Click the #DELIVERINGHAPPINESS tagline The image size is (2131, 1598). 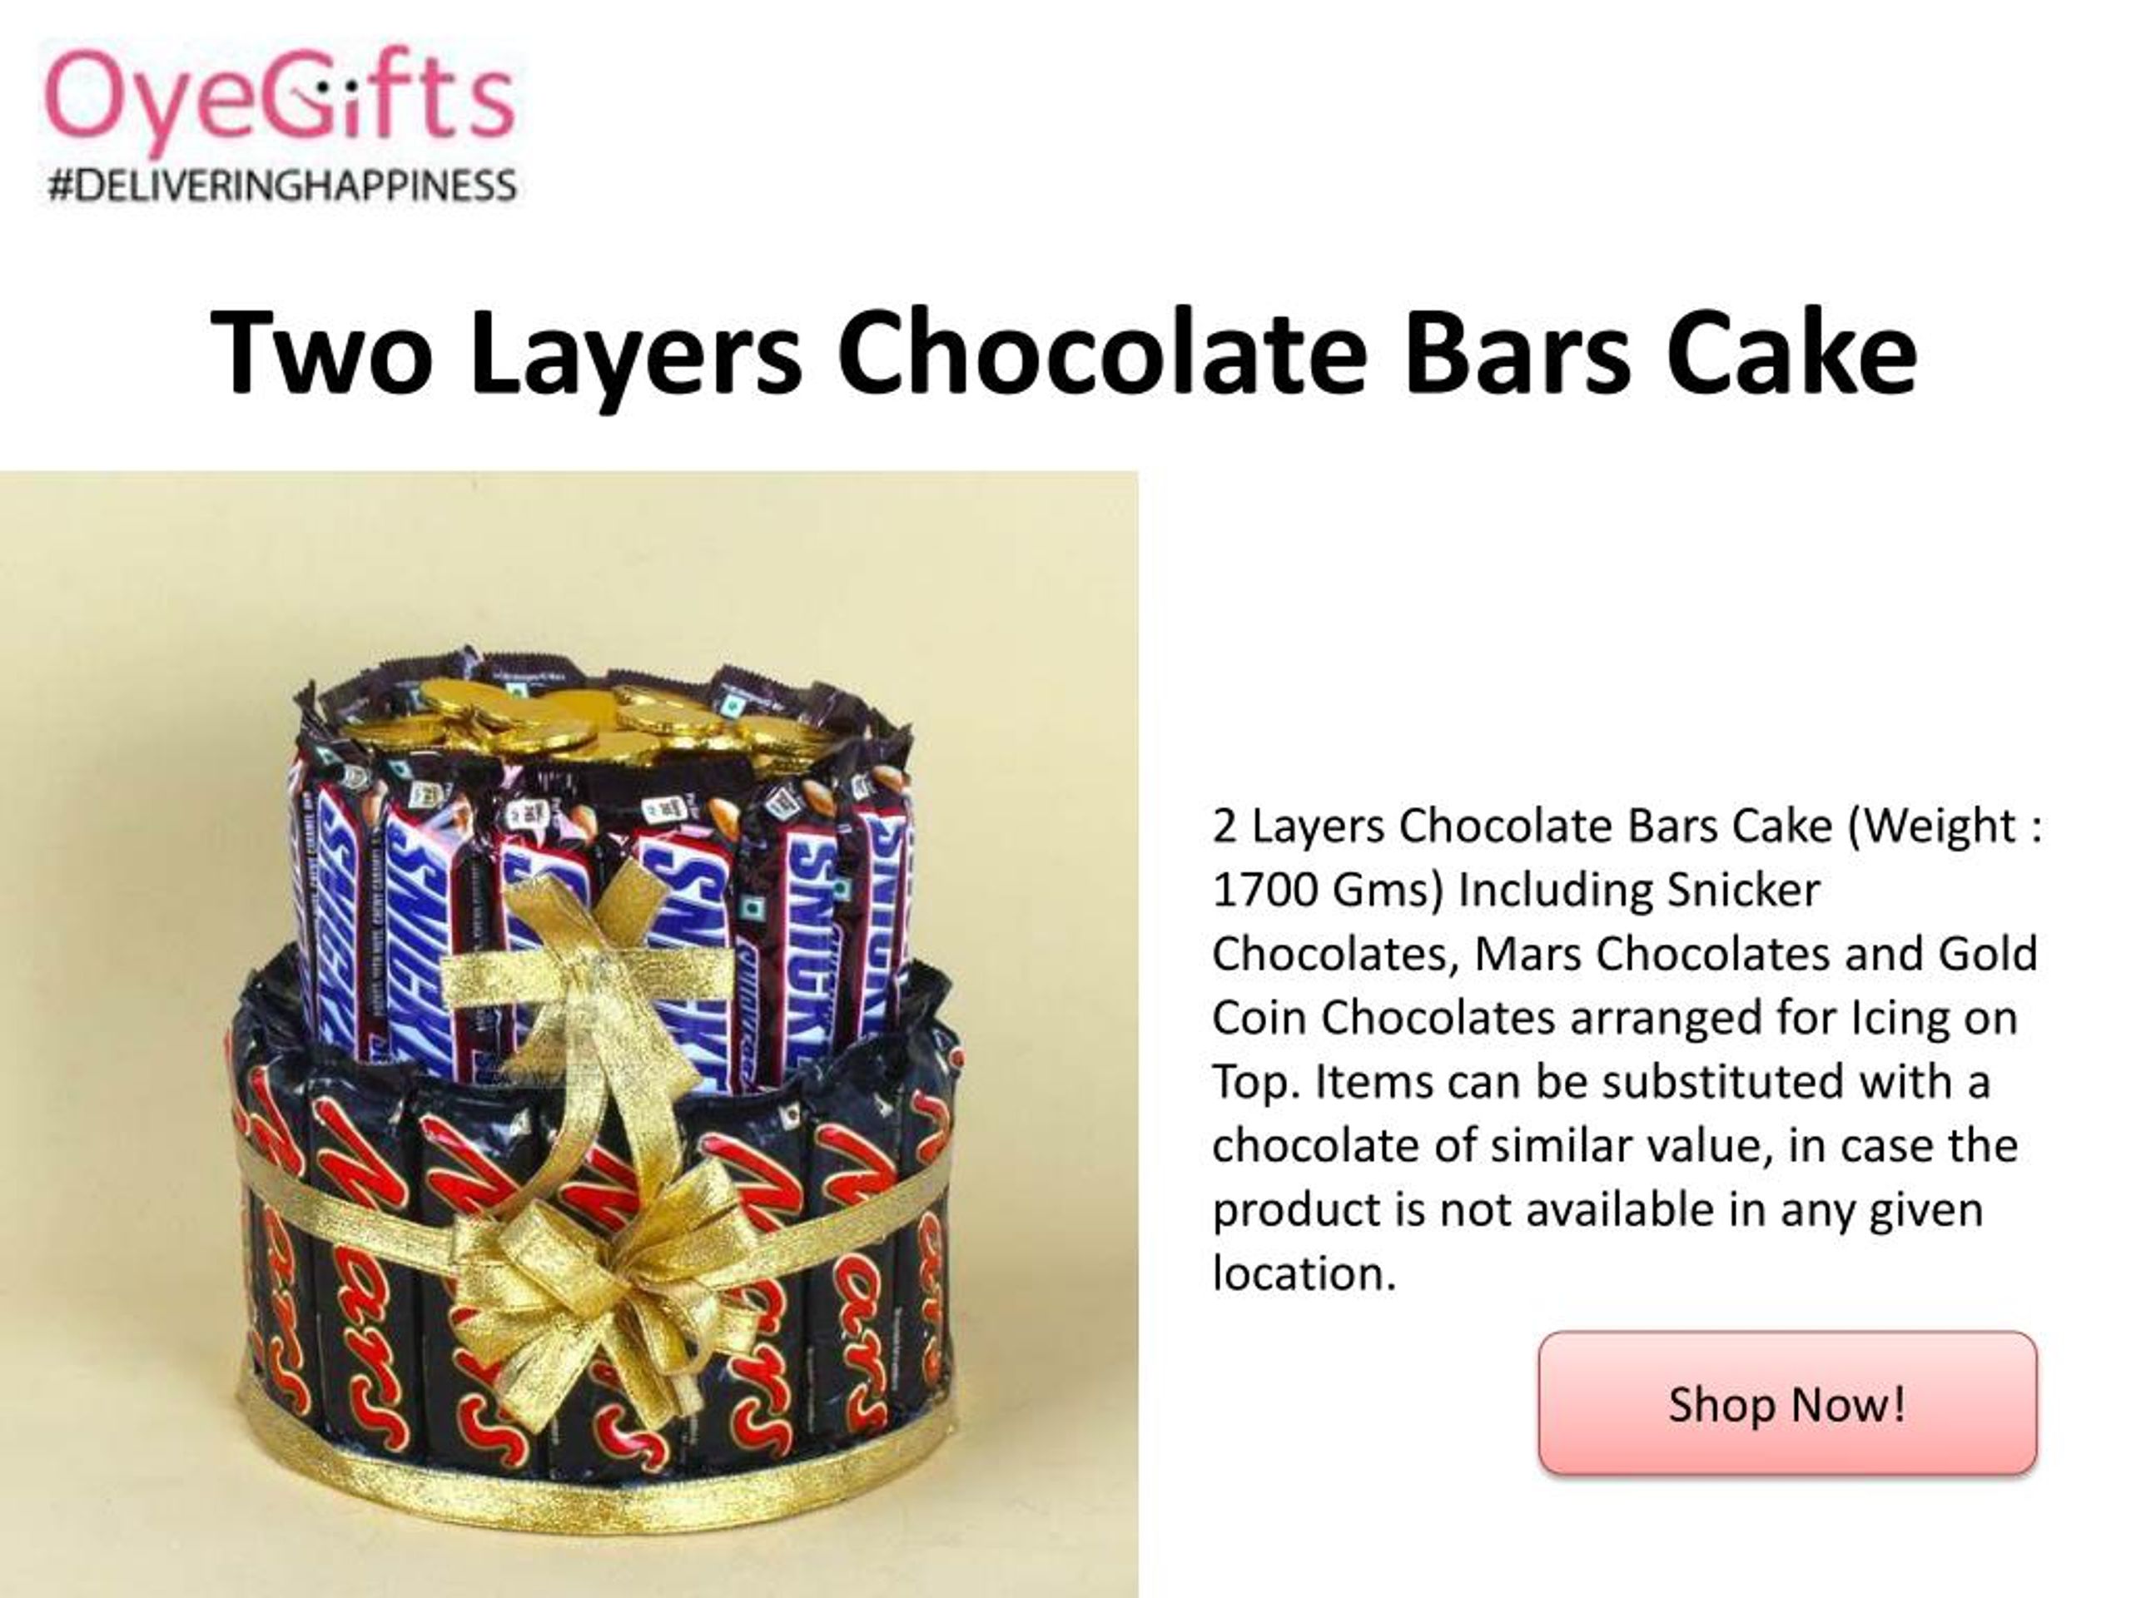pos(282,186)
